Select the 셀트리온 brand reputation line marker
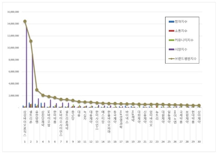 click(31, 41)
